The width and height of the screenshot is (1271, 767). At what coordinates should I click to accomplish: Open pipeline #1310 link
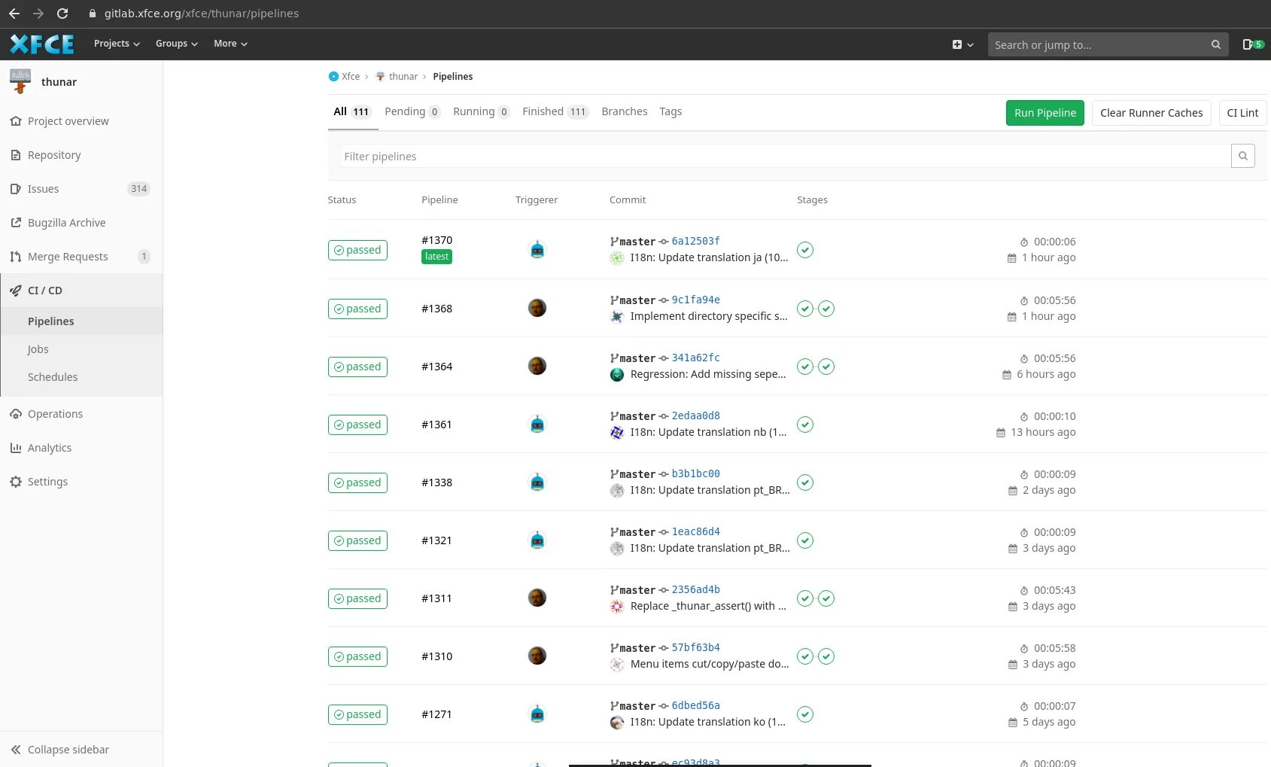pyautogui.click(x=437, y=656)
